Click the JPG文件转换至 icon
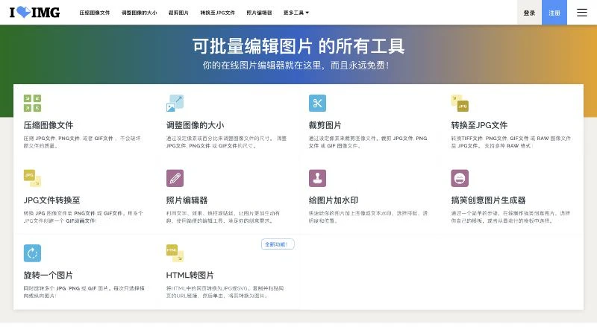 pyautogui.click(x=32, y=178)
